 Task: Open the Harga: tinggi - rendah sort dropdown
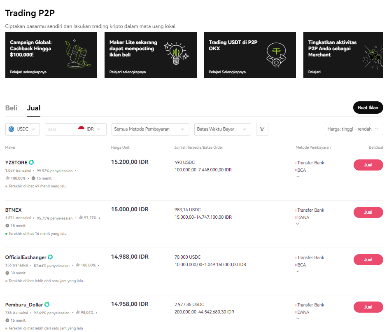click(354, 129)
